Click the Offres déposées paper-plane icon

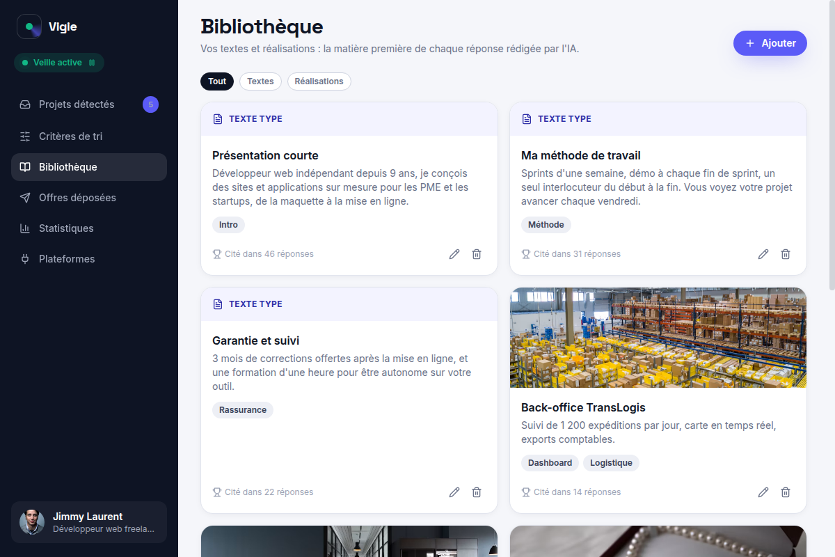25,198
